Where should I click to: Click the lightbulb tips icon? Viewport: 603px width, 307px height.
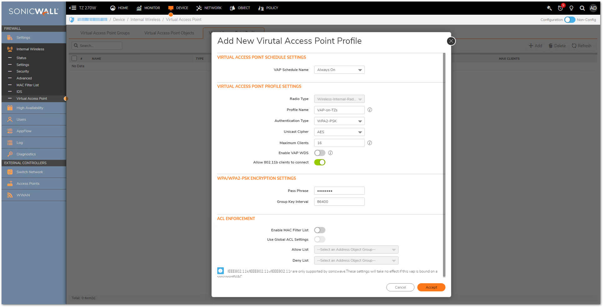click(x=571, y=8)
